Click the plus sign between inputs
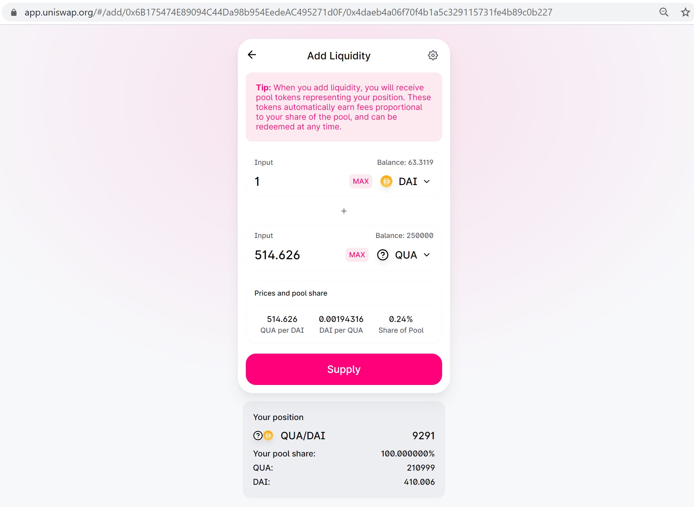The image size is (694, 507). (x=344, y=211)
